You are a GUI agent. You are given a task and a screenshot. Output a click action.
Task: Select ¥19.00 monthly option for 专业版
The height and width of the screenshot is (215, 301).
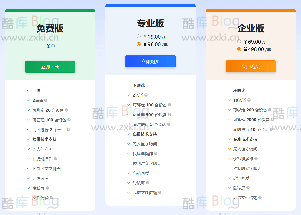138,36
